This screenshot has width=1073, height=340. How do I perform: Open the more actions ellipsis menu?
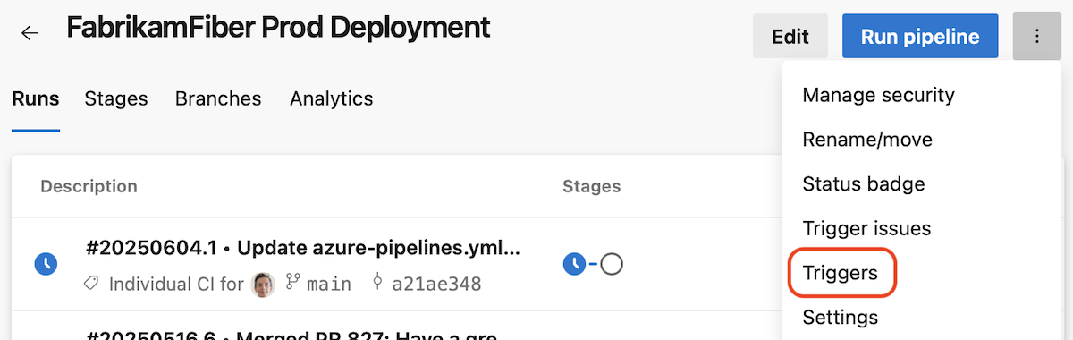pyautogui.click(x=1036, y=37)
